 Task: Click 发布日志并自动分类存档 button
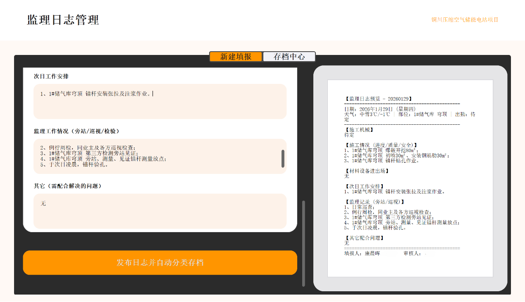(160, 263)
